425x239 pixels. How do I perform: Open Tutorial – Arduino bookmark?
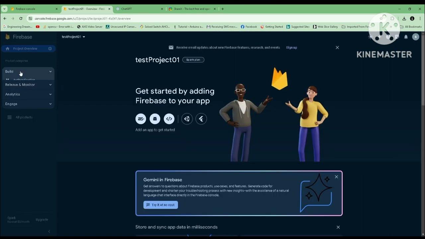click(x=188, y=27)
